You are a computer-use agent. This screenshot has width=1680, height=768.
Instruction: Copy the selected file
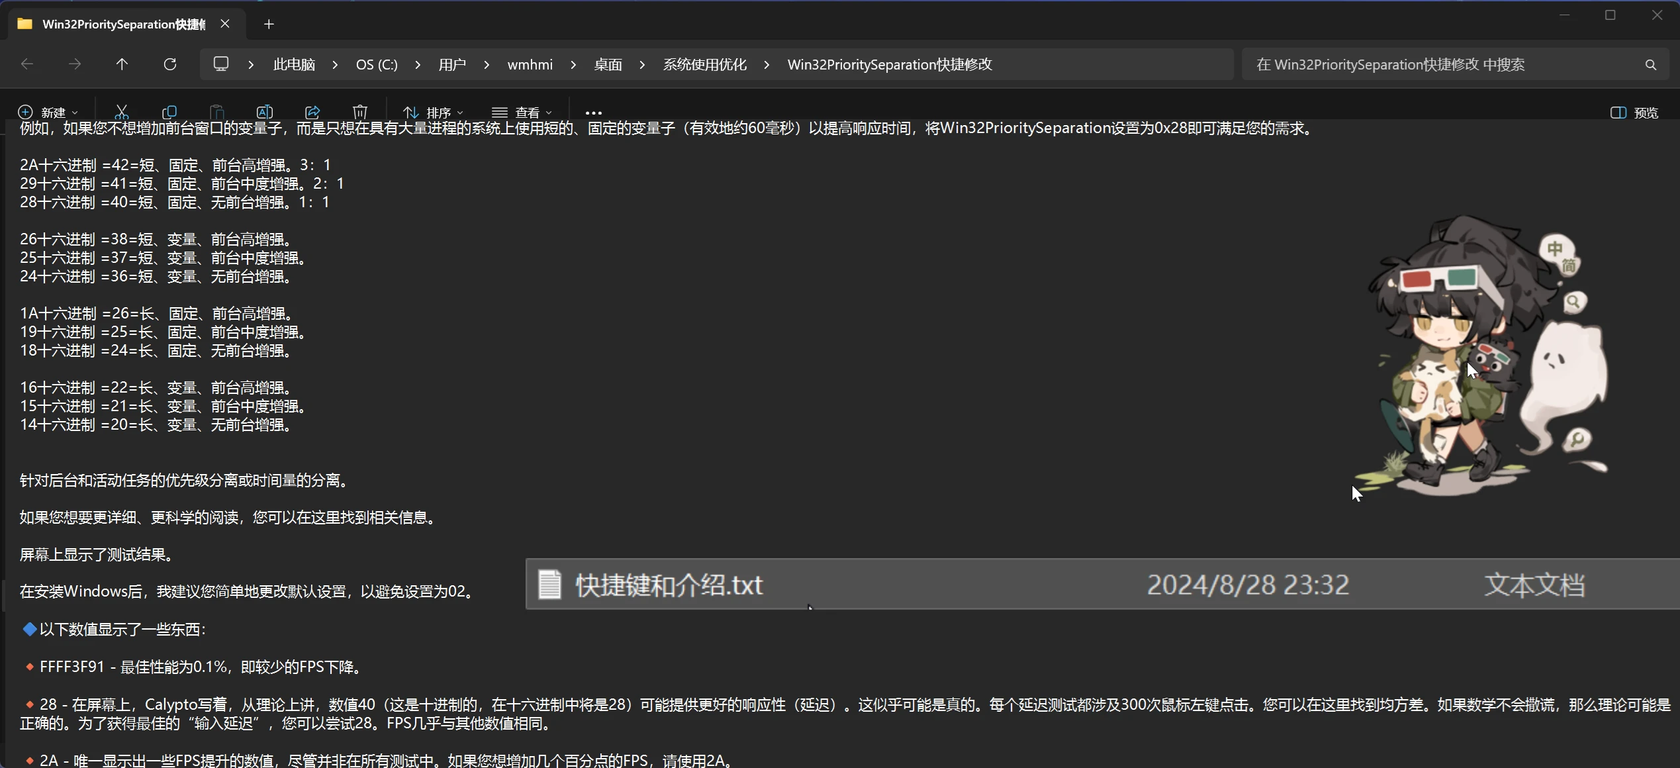click(x=169, y=111)
